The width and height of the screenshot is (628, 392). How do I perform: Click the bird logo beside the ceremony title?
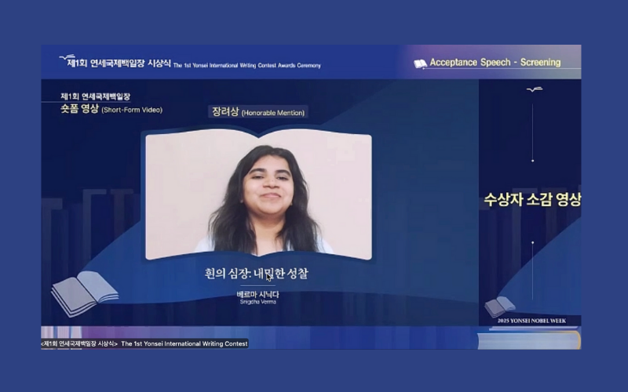pos(66,59)
